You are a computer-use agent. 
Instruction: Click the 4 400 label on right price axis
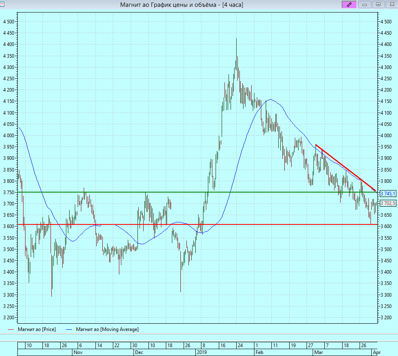(386, 44)
